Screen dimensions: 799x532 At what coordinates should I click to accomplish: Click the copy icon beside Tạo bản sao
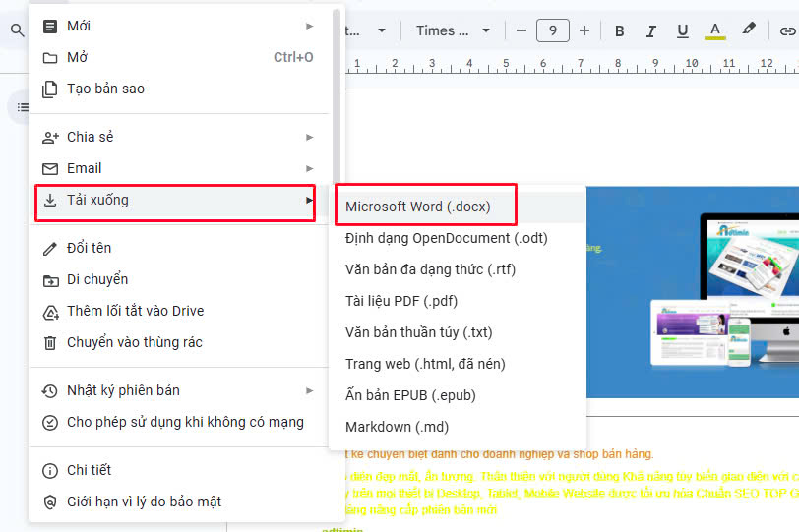pyautogui.click(x=50, y=89)
